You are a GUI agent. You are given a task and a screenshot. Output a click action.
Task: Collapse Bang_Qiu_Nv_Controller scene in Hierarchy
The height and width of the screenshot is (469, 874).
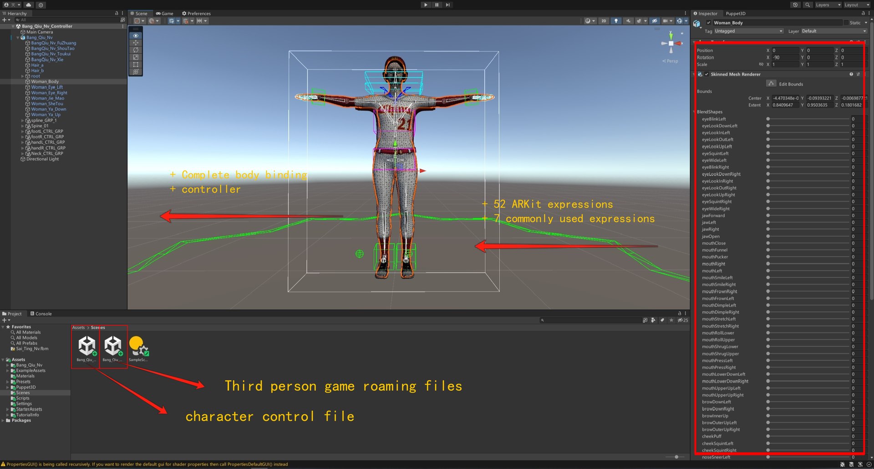(x=13, y=26)
